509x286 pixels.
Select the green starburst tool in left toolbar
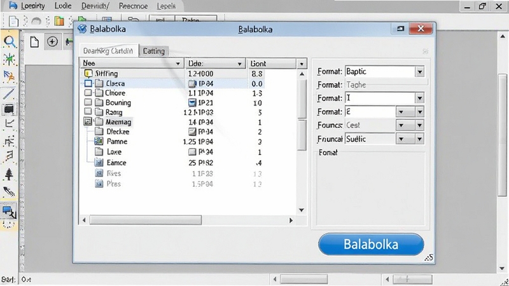tap(10, 59)
